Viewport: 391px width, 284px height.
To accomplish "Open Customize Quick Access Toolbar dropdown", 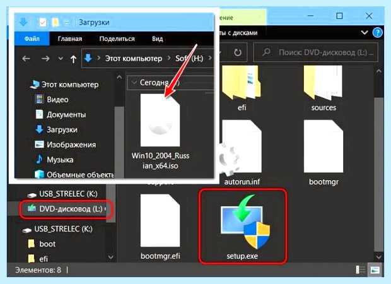I will (x=67, y=23).
